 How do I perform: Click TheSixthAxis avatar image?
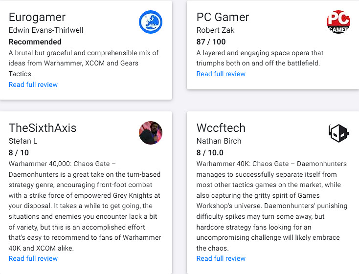[x=151, y=133]
